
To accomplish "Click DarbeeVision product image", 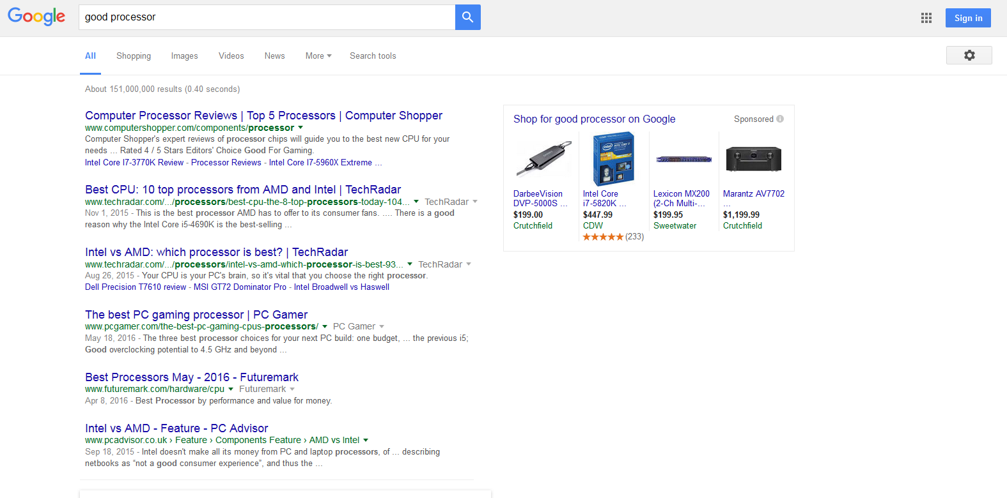I will (544, 159).
